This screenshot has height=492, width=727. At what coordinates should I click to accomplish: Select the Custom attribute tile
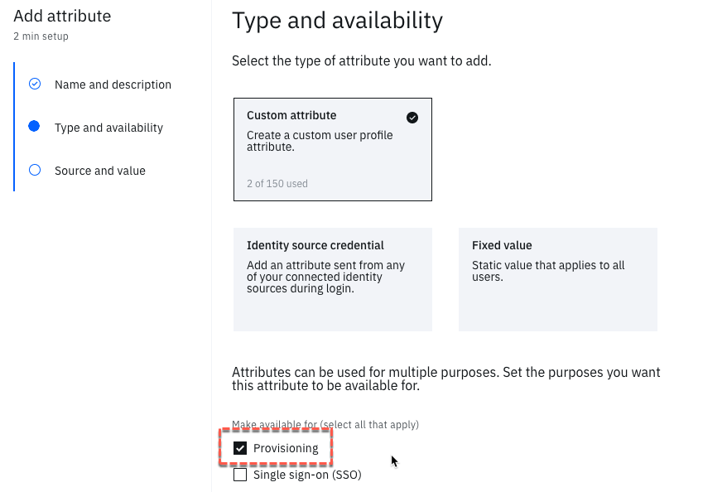[332, 149]
